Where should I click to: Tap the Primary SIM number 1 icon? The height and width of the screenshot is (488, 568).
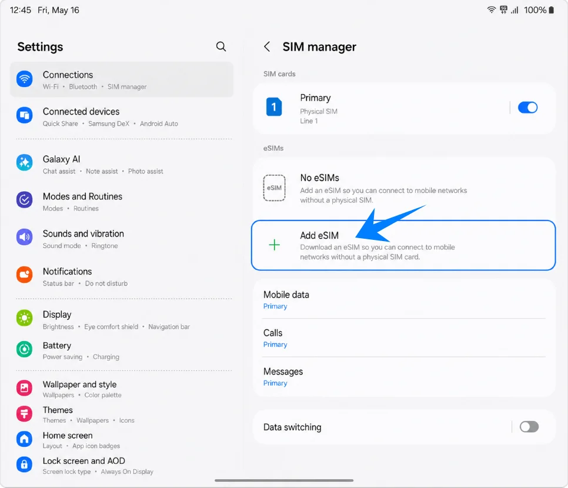[x=274, y=107]
